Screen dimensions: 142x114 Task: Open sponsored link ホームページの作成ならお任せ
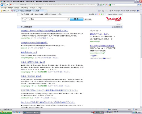[102, 46]
